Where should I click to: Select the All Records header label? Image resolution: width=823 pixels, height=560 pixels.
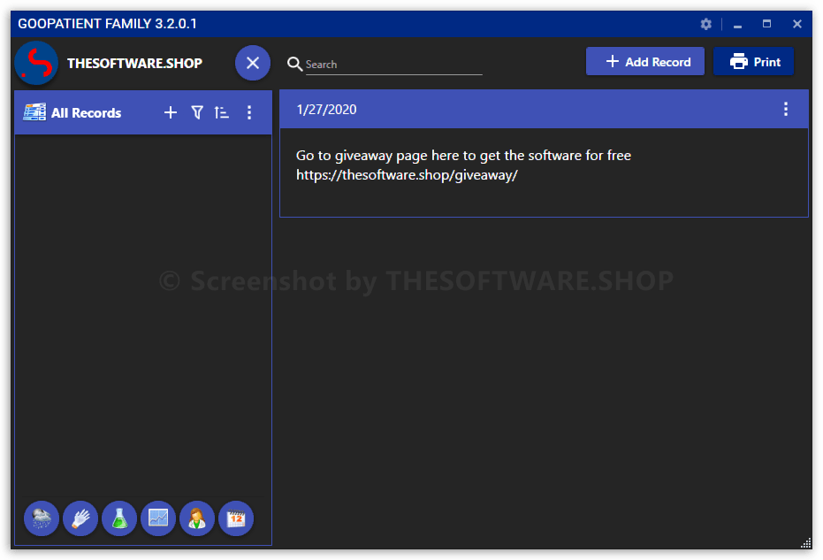(x=86, y=113)
